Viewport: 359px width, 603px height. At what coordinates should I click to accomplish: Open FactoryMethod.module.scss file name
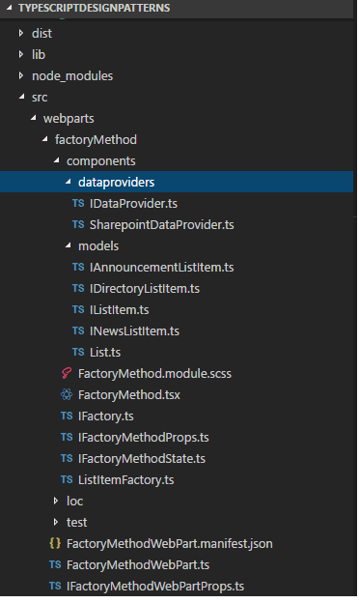pos(154,374)
